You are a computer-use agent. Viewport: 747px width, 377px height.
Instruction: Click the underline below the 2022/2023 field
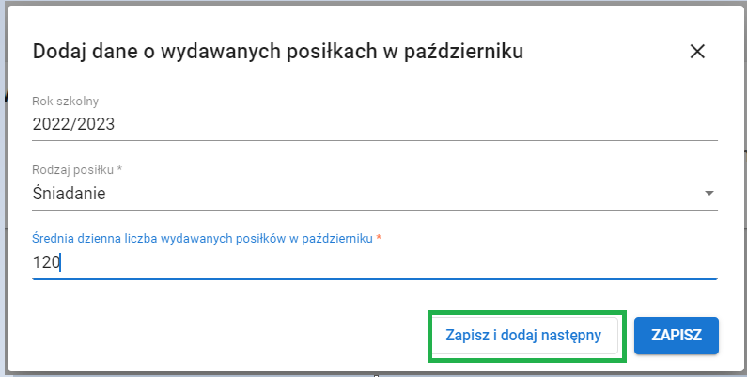(x=374, y=139)
